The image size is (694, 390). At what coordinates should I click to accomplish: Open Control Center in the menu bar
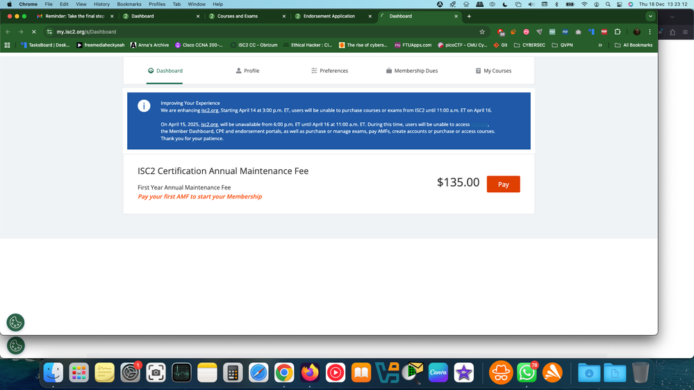(619, 4)
